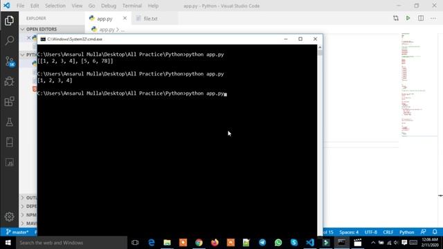Click the Search the web and Windows box
443x249 pixels.
(x=71, y=243)
